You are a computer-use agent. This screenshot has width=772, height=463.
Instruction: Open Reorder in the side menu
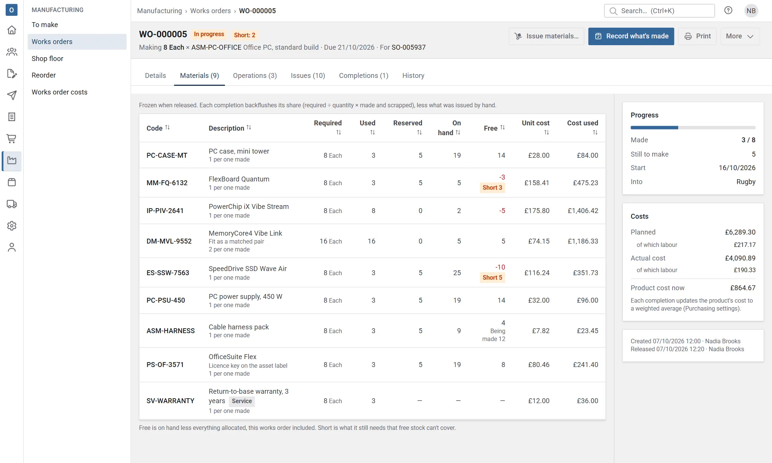[x=77, y=75]
